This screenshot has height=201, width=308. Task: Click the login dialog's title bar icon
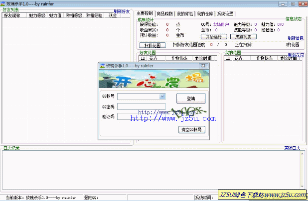(102, 66)
